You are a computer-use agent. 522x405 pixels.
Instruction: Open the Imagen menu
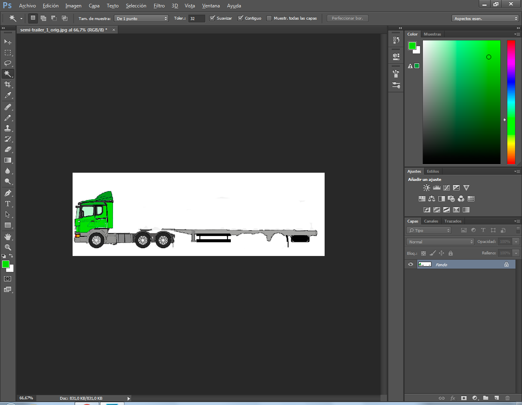pyautogui.click(x=73, y=6)
